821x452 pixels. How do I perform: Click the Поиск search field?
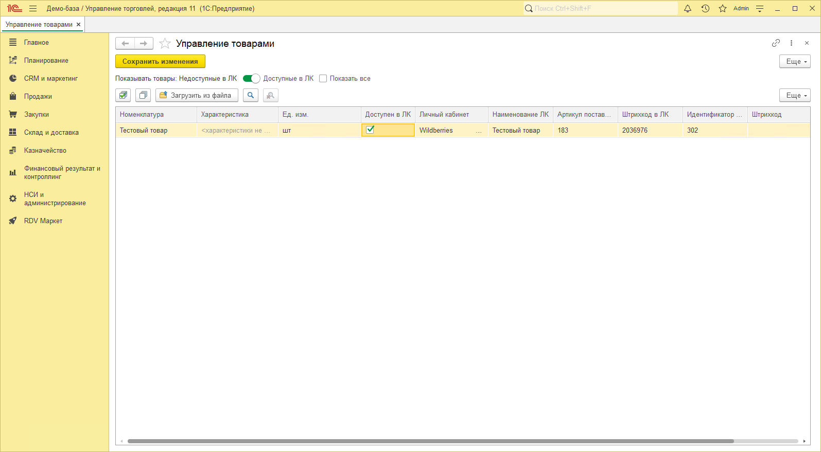(601, 8)
